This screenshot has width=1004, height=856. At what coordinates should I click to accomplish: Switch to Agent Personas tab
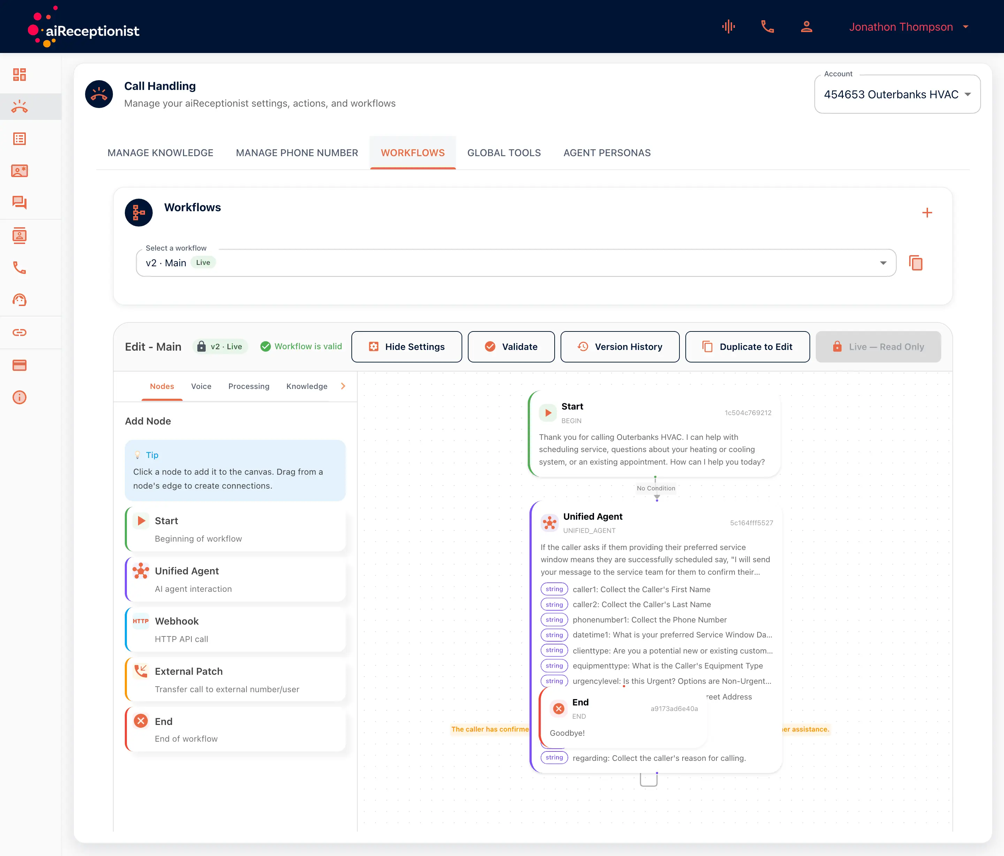(x=607, y=153)
